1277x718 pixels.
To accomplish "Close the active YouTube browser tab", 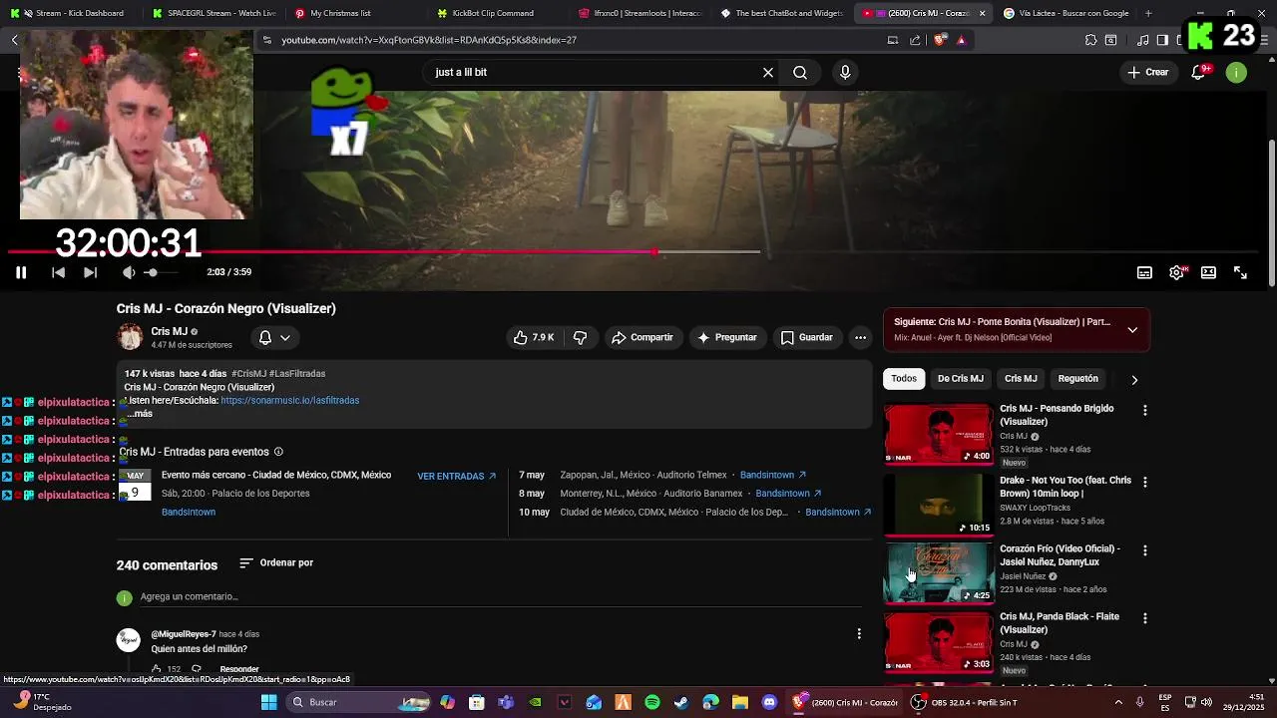I will (x=982, y=13).
